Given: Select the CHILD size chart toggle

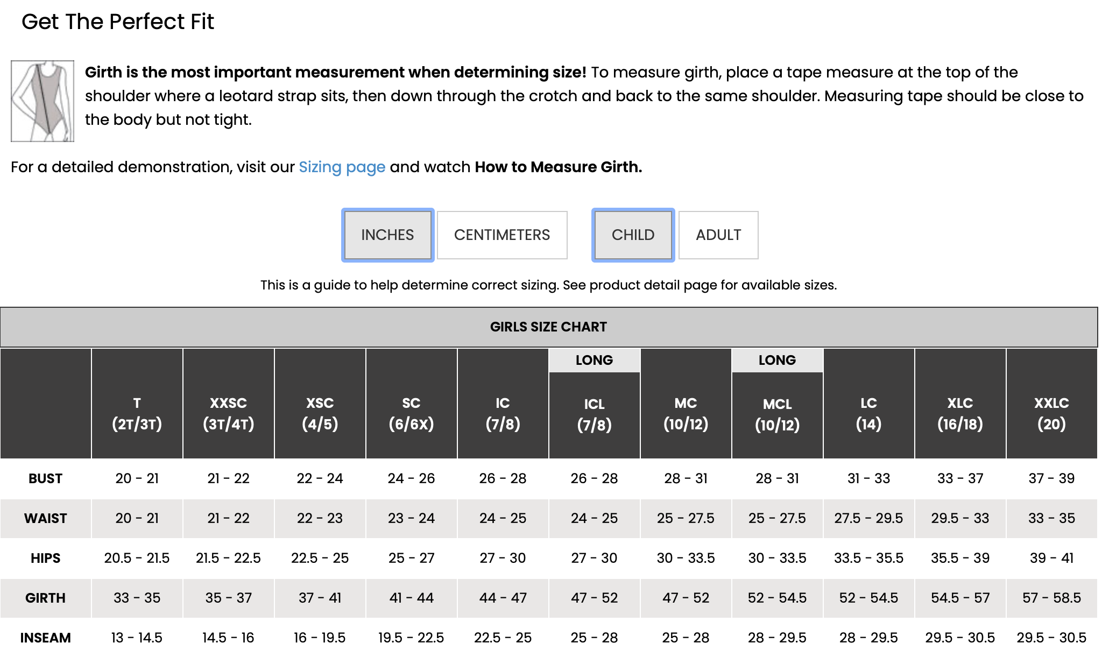Looking at the screenshot, I should (x=633, y=235).
